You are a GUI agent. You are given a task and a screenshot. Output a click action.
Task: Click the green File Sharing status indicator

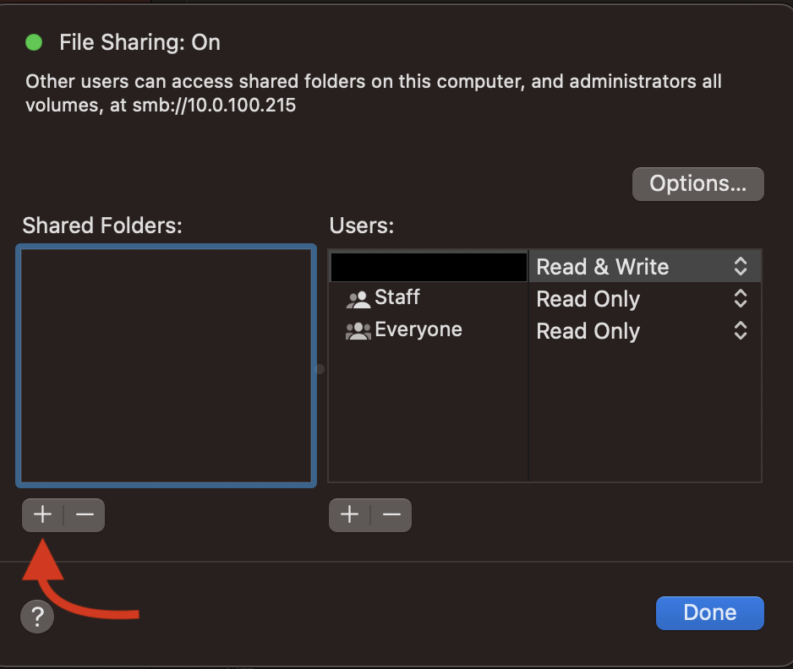[34, 42]
